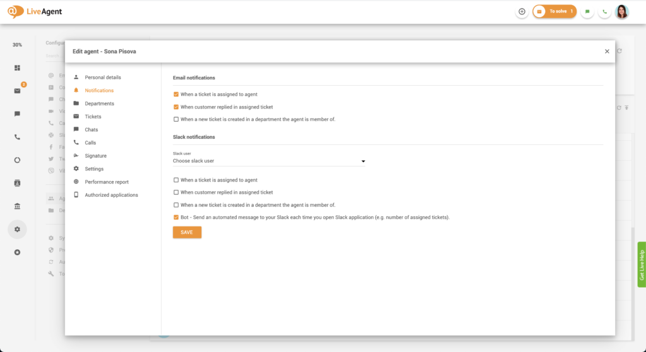Uncheck email 'When a ticket is assigned to agent'

(x=176, y=95)
